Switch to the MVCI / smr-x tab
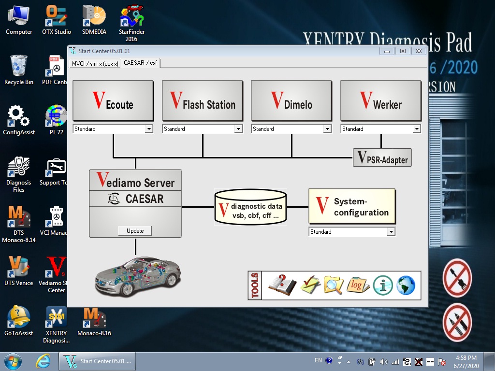This screenshot has width=495, height=371. tap(95, 63)
